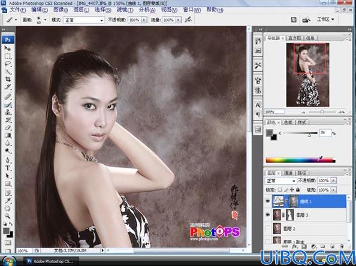
Task: Expand the 工作区 workspace menu
Action: (325, 20)
